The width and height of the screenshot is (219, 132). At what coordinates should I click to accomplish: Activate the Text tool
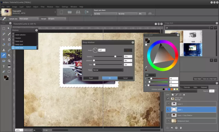click(4, 66)
